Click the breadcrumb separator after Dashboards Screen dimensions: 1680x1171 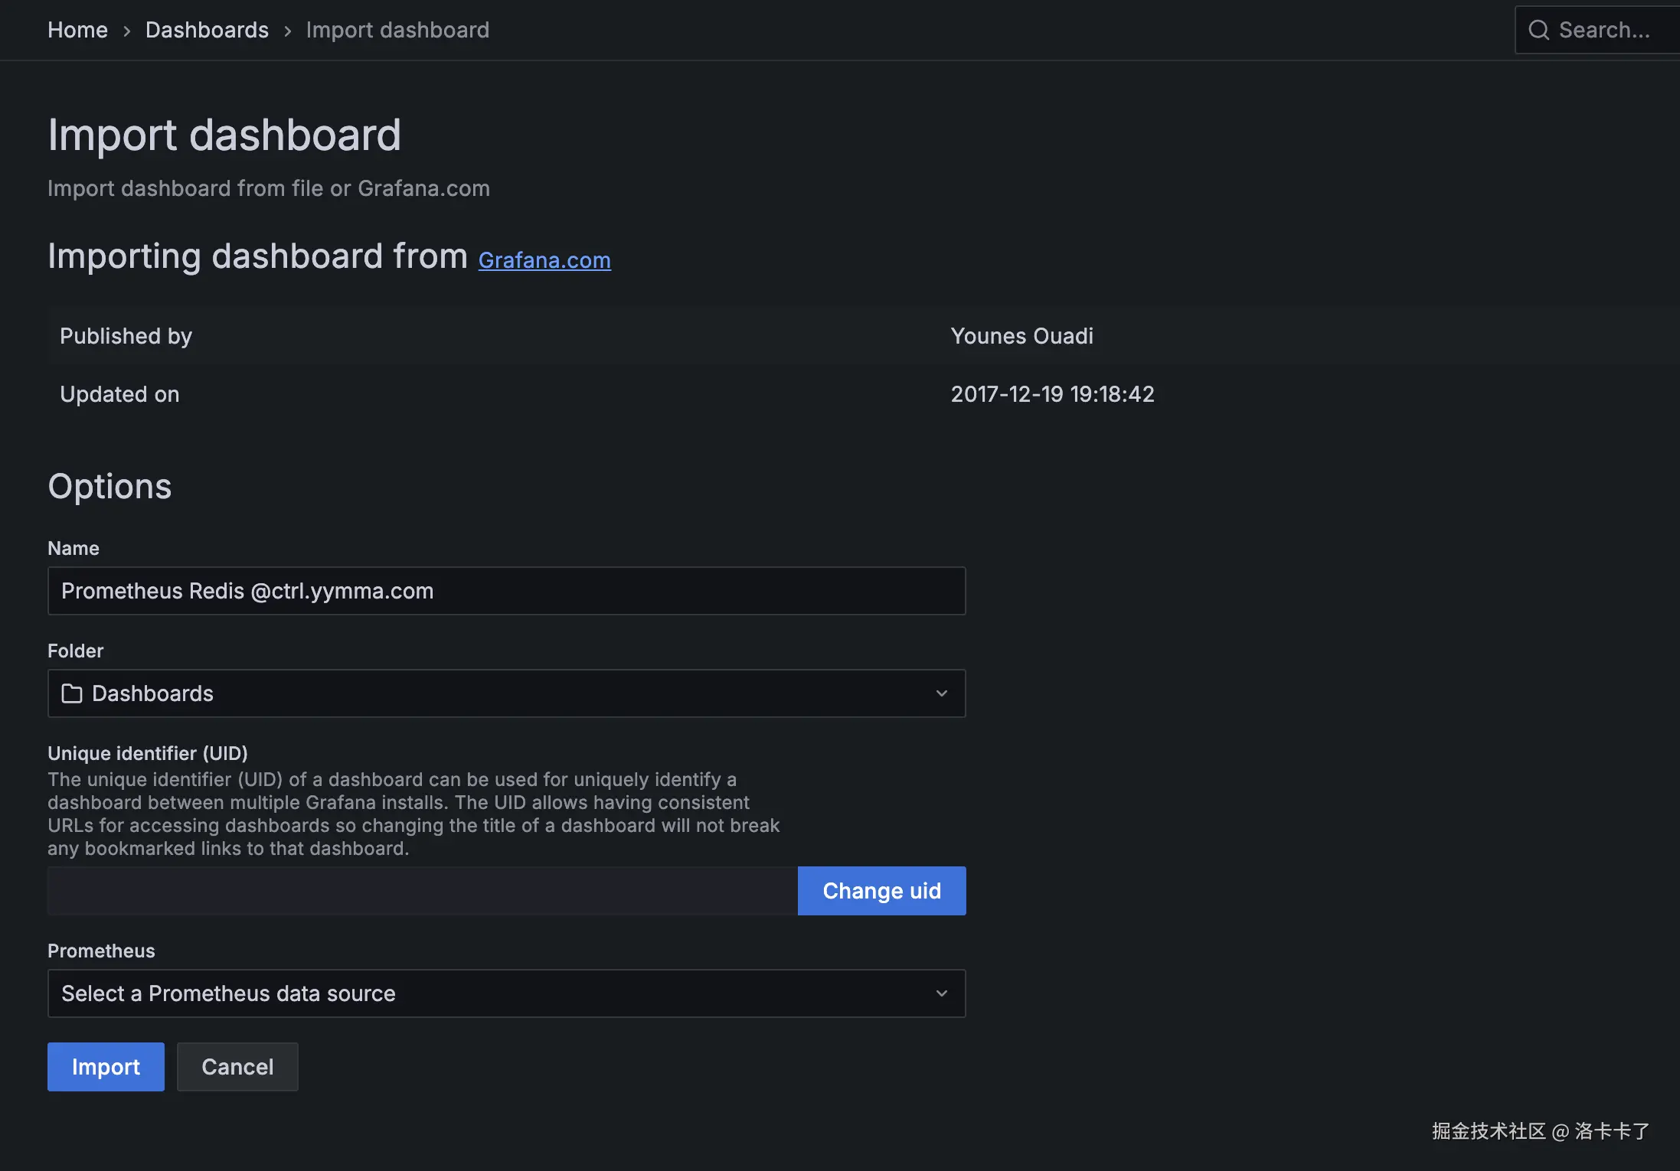click(288, 31)
